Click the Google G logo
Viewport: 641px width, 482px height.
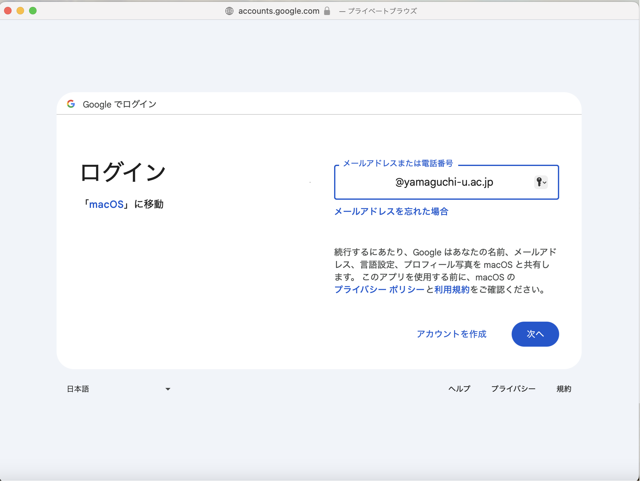(x=71, y=104)
